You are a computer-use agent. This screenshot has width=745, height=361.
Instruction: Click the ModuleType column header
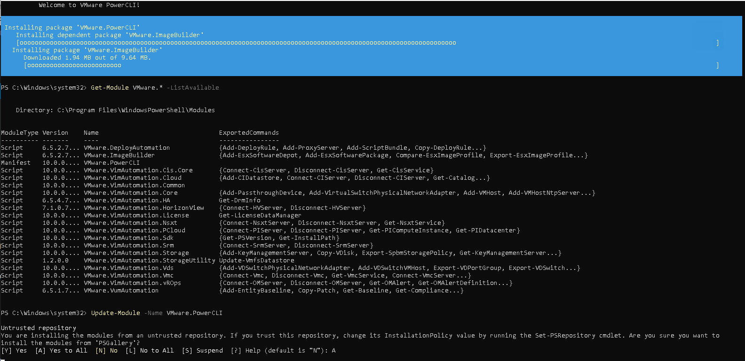20,133
